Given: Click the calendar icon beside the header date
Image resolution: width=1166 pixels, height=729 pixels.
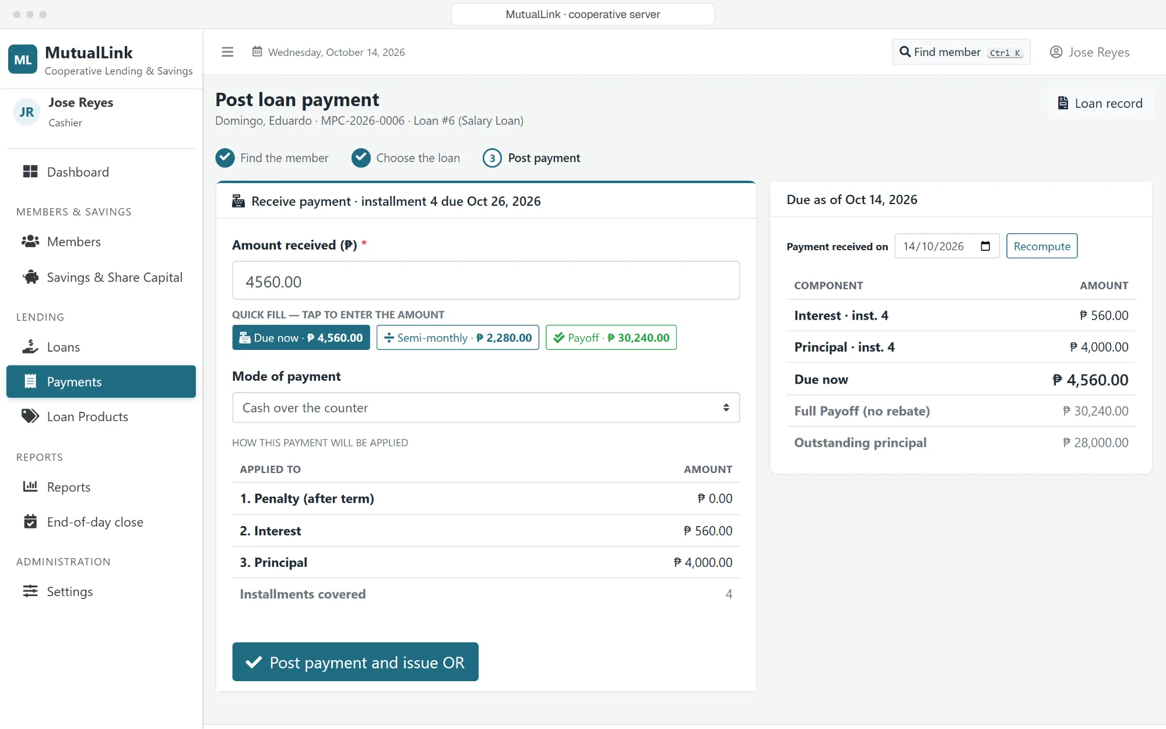Looking at the screenshot, I should click(x=257, y=52).
